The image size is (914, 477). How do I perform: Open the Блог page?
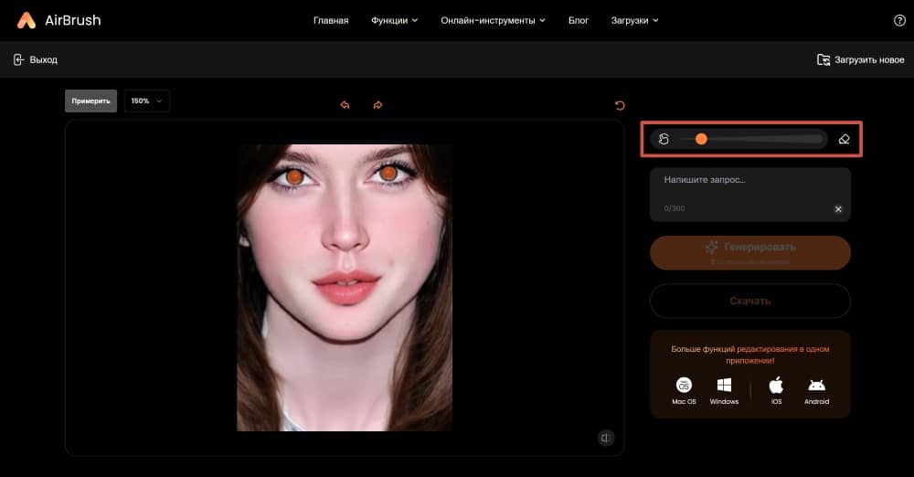click(579, 20)
